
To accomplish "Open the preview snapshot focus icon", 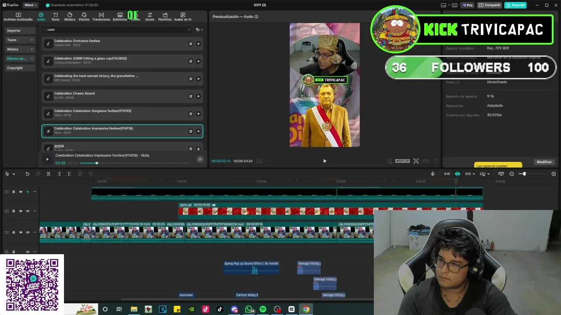I will click(416, 161).
